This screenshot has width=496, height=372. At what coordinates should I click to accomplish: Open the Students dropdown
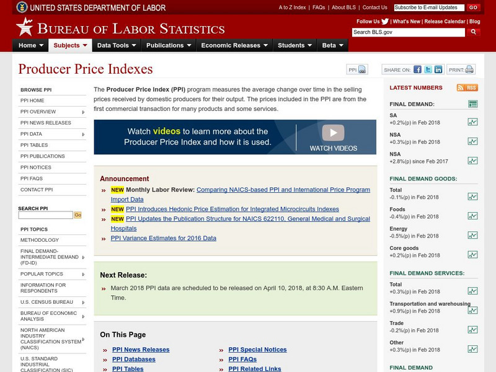295,45
